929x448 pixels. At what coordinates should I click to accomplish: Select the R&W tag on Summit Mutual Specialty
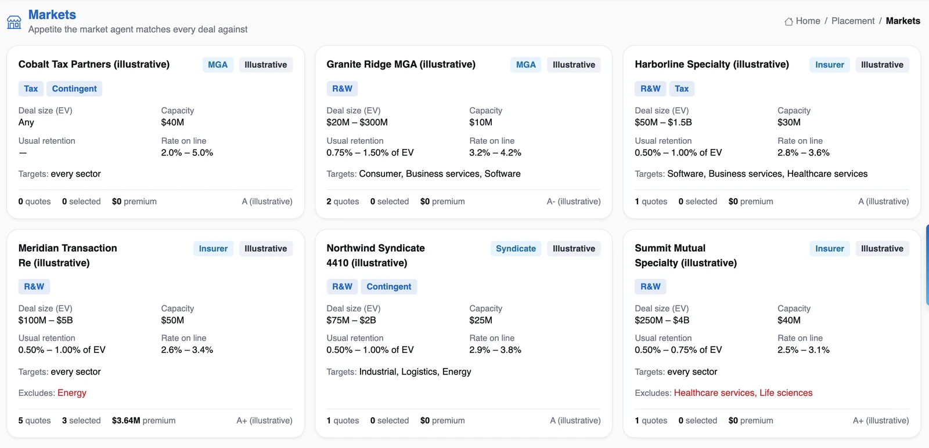pyautogui.click(x=651, y=287)
